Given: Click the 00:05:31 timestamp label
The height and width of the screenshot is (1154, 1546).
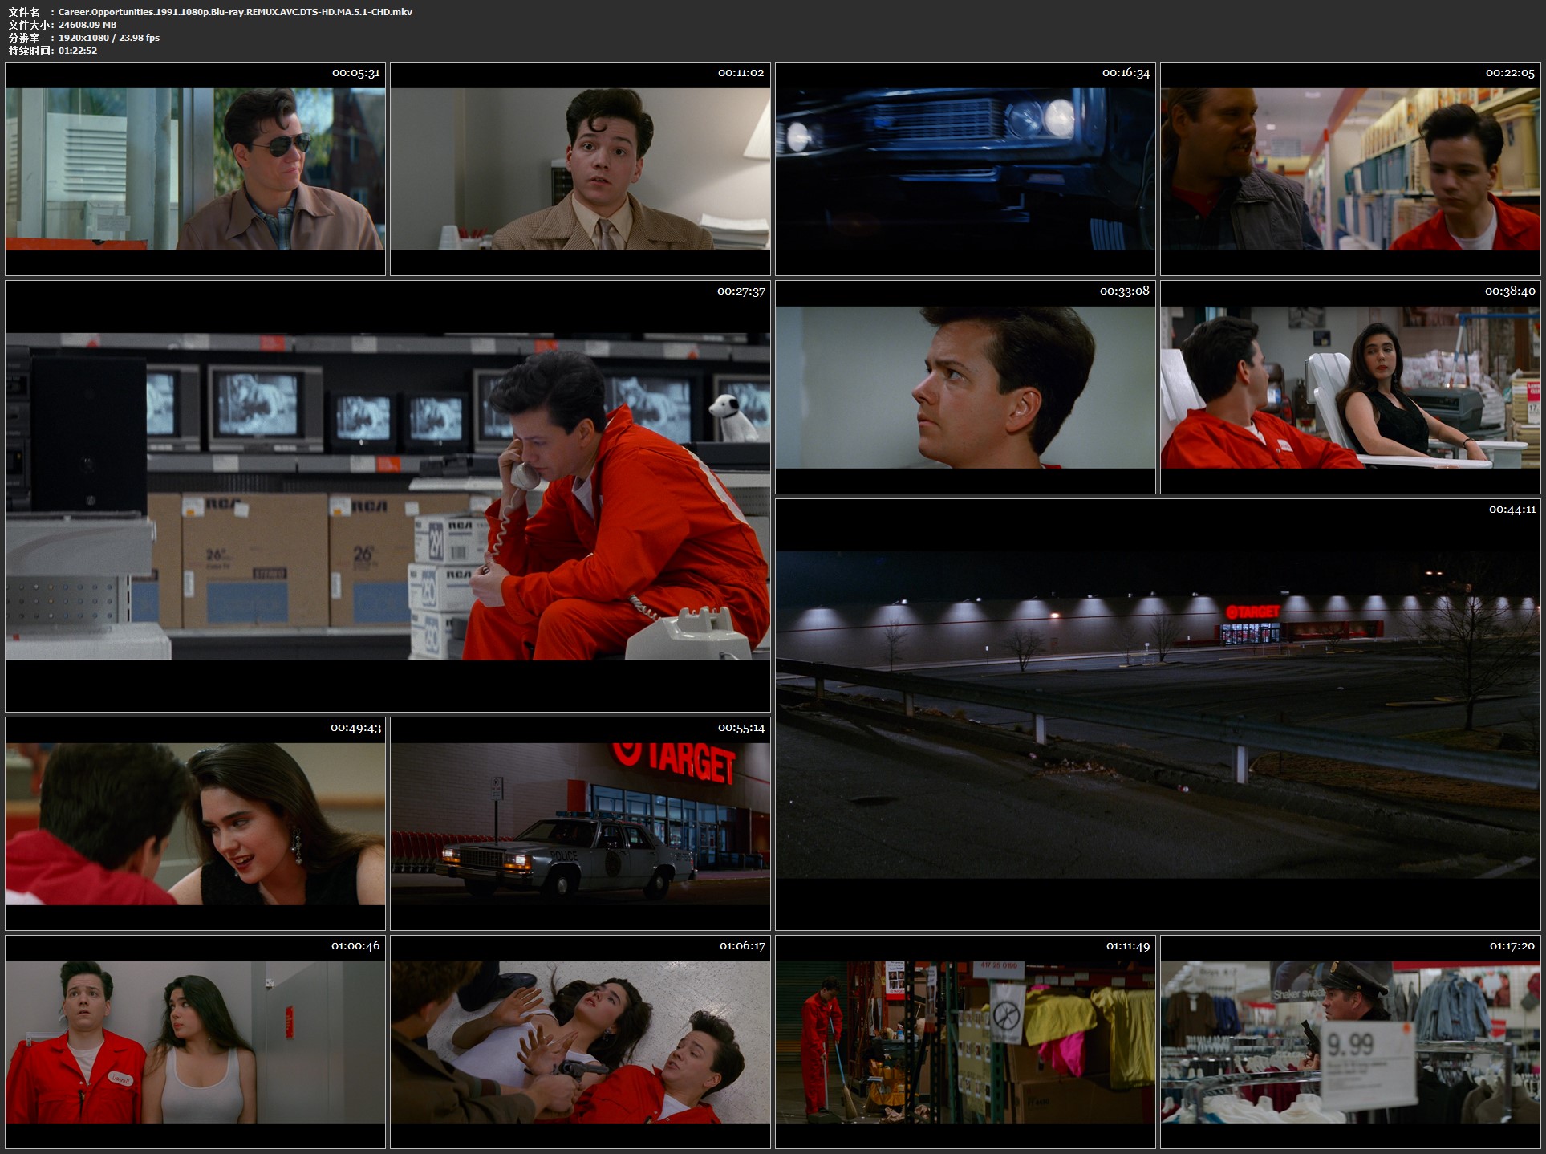Looking at the screenshot, I should [355, 73].
